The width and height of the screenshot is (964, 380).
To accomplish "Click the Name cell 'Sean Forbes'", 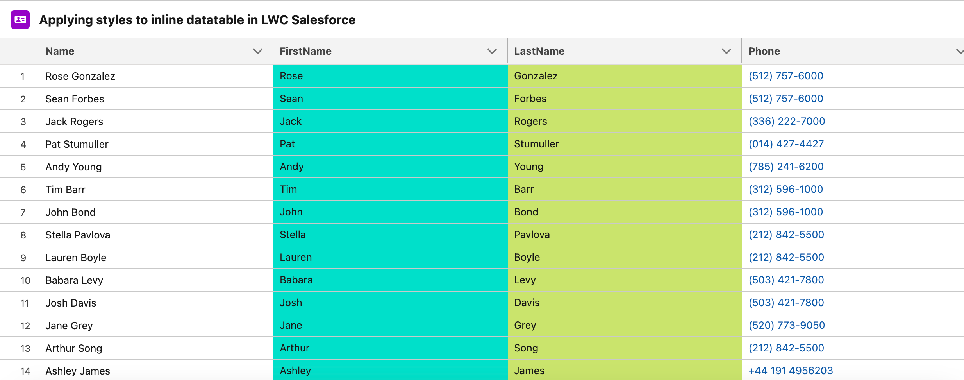I will (x=75, y=99).
